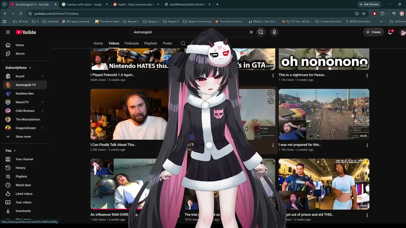
Task: Open the YouTube hamburger guide menu
Action: click(x=8, y=32)
